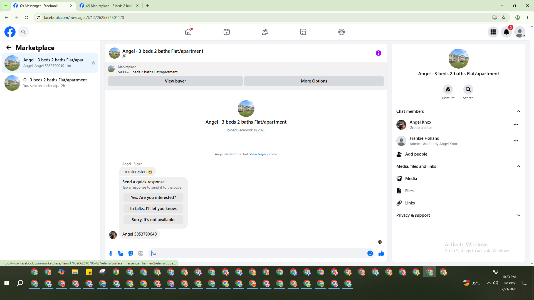Show hidden system tray icons

coord(489,283)
